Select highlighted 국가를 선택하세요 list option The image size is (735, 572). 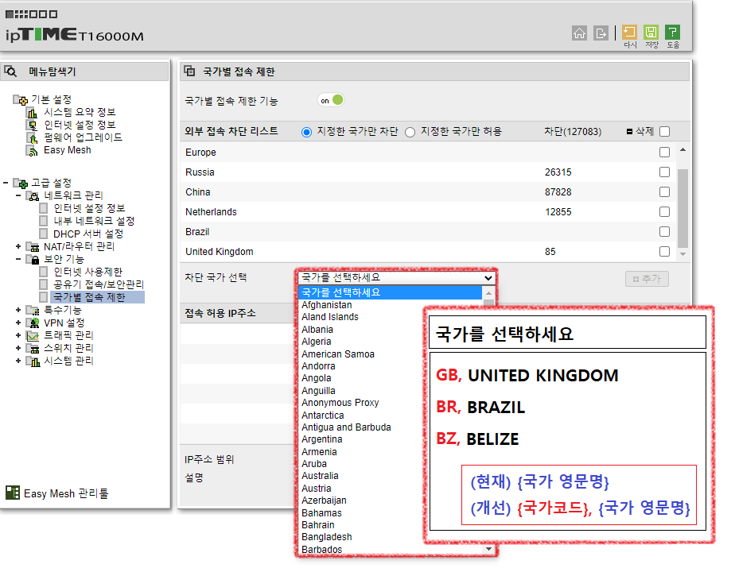pyautogui.click(x=390, y=292)
